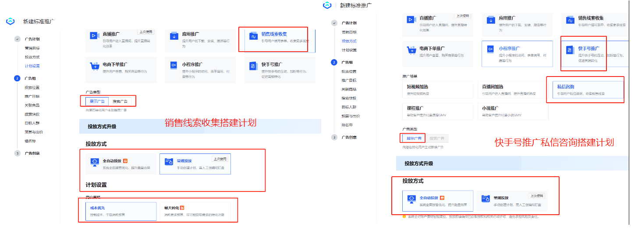Click 小程序推广 title text in the right screenshot
Viewport: 638px width, 230px height.
click(x=510, y=48)
